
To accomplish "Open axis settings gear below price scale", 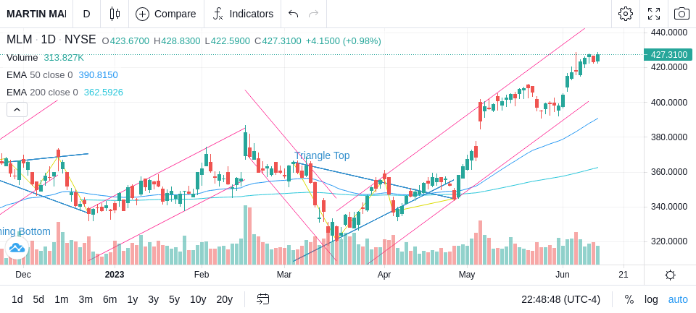I will [670, 275].
